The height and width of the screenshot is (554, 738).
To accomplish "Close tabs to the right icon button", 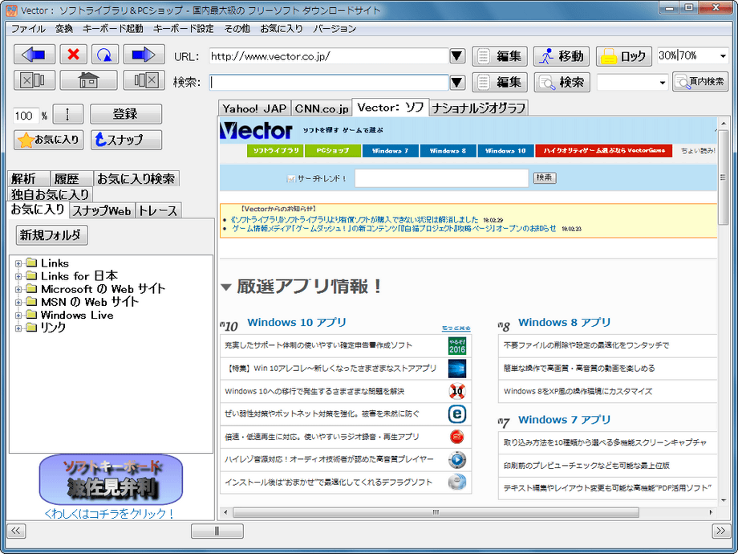I will (144, 80).
